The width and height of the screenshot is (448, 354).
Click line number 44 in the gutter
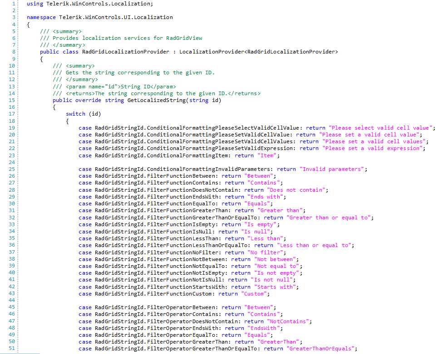click(x=12, y=300)
